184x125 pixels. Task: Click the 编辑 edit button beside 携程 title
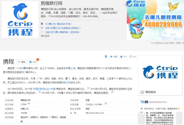click(x=21, y=62)
